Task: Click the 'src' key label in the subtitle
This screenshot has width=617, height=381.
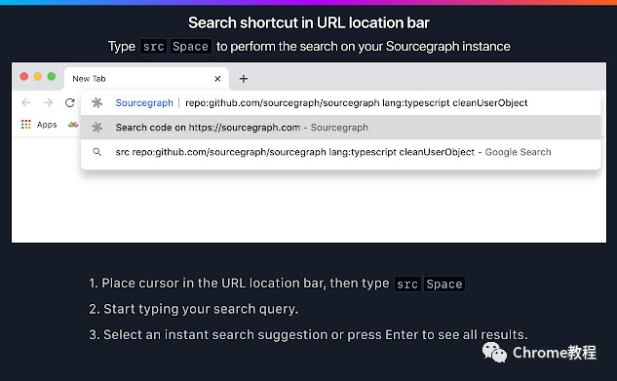Action: pos(153,47)
